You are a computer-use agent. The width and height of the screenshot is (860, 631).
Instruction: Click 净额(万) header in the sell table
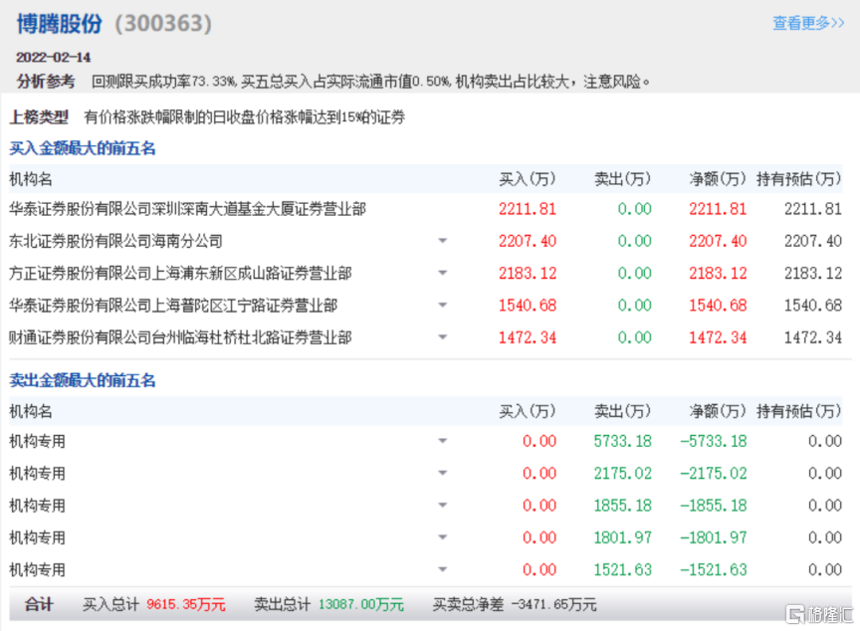718,411
